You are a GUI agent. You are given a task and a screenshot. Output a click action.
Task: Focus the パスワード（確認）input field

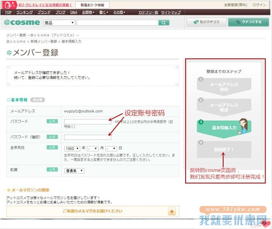pos(88,137)
